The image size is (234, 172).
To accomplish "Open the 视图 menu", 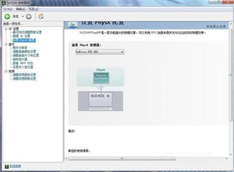I will 34,9.
